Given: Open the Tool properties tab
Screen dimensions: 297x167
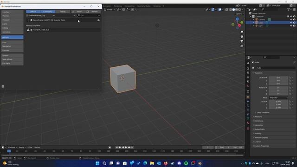Looking at the screenshot, I should (248, 63).
